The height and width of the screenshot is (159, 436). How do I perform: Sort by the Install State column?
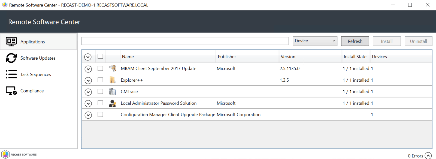tap(356, 56)
